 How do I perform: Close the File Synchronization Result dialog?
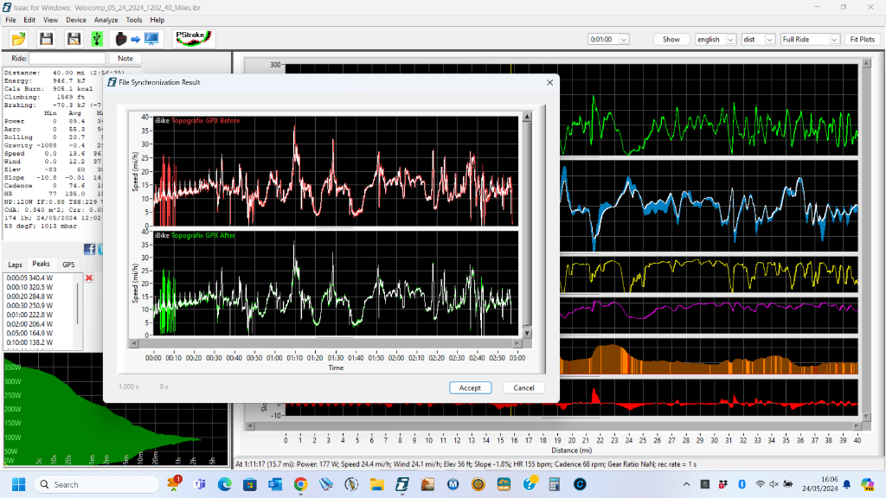(549, 82)
